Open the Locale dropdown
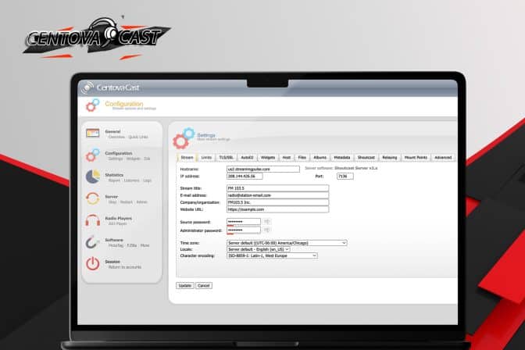 pyautogui.click(x=258, y=248)
